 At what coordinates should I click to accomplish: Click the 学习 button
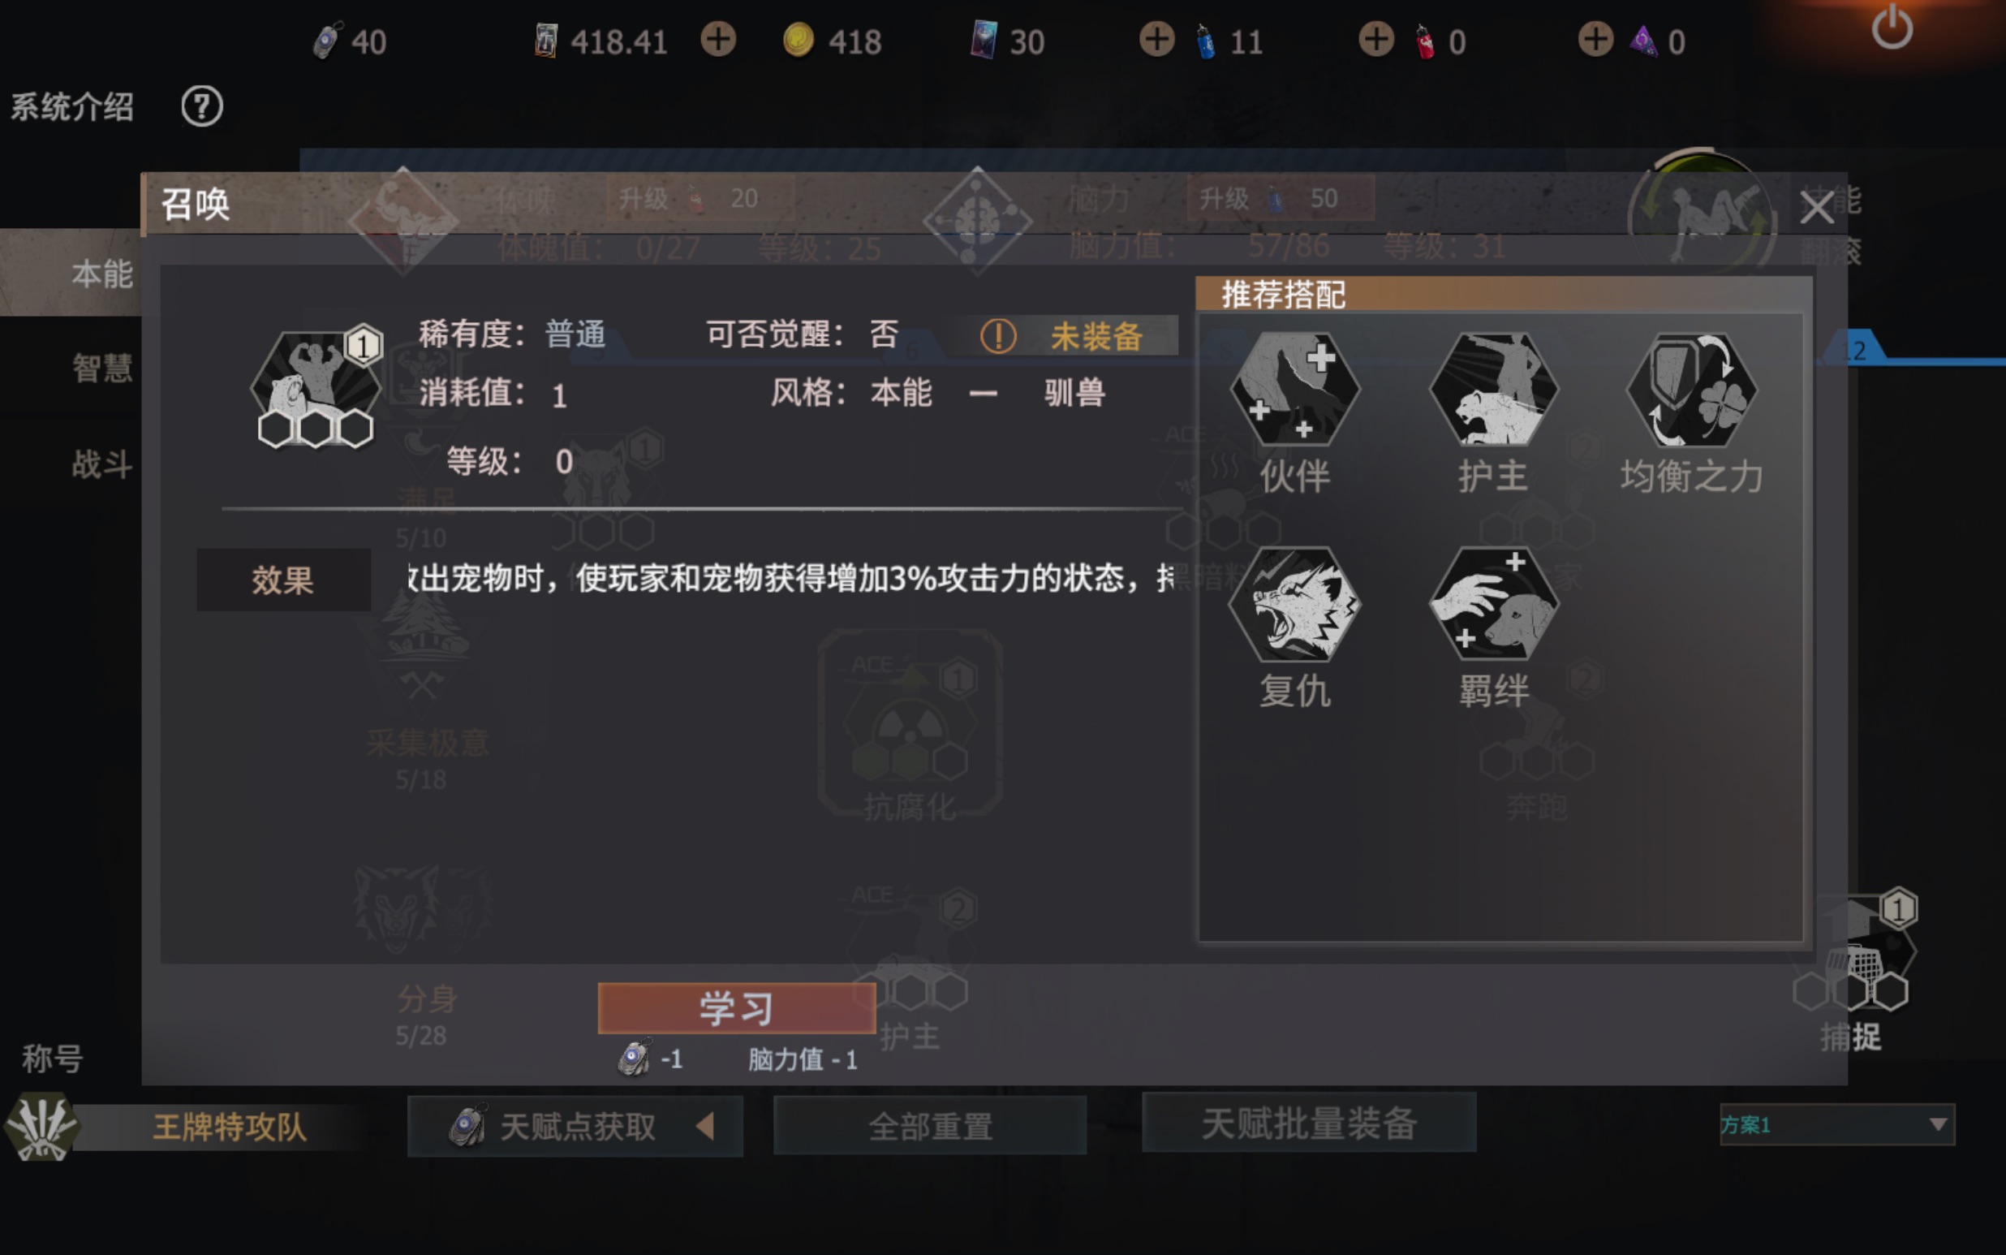(736, 1008)
